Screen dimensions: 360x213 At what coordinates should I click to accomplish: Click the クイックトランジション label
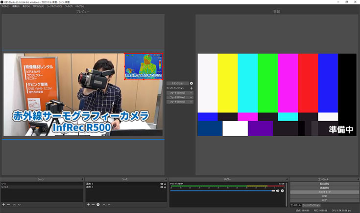175,88
